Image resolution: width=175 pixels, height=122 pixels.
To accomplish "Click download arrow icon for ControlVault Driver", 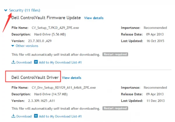I will coord(13,116).
